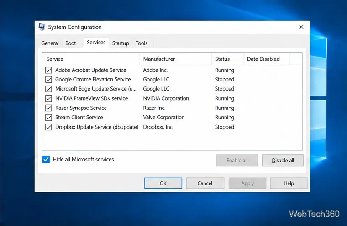Uncheck Dropbox Update Service checkbox
347x226 pixels.
tap(48, 127)
